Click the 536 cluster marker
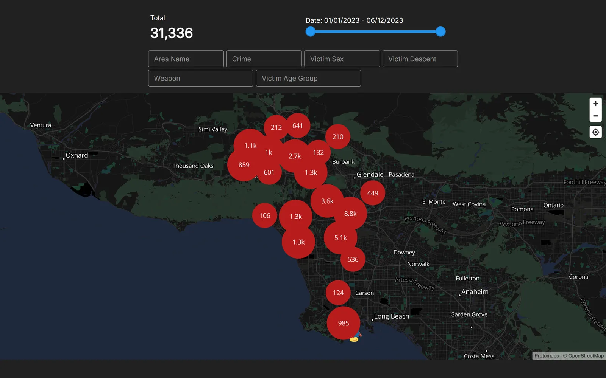 353,259
